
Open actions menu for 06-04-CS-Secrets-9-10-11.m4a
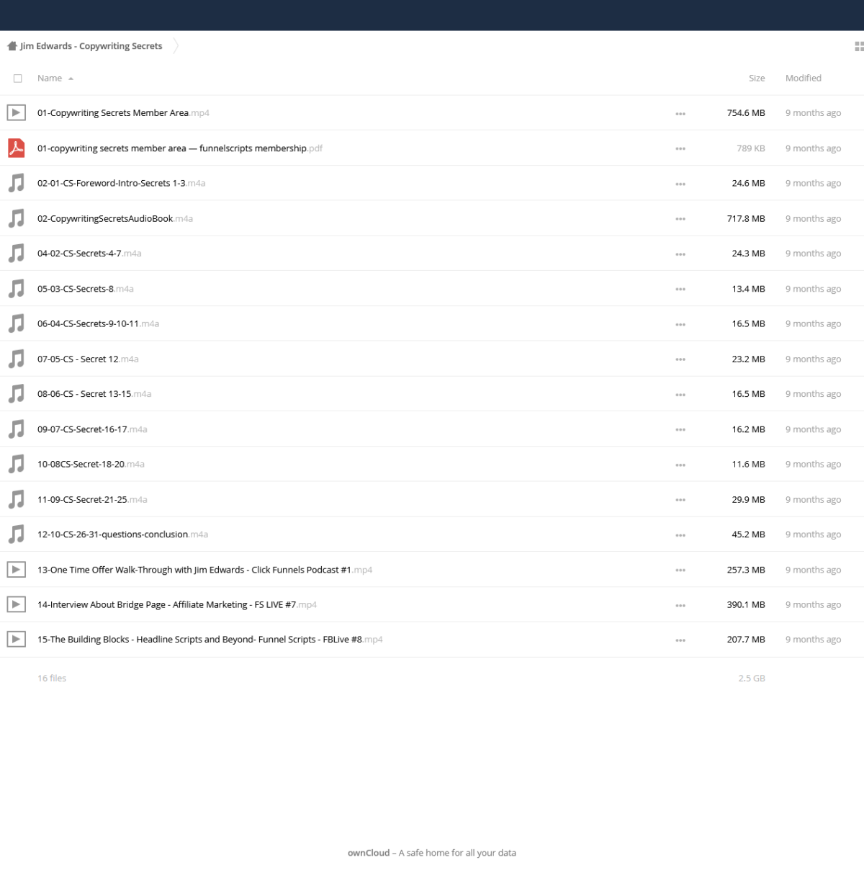click(680, 324)
